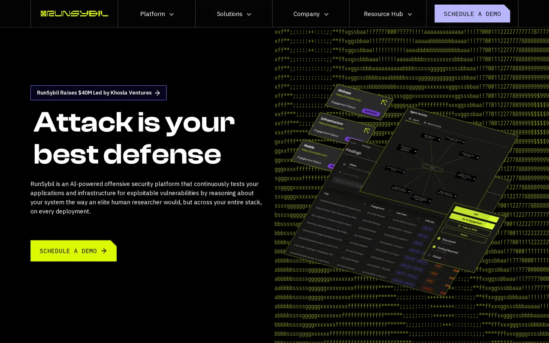
Task: Open the RunSybil Raises $40M announcement link
Action: (x=99, y=93)
